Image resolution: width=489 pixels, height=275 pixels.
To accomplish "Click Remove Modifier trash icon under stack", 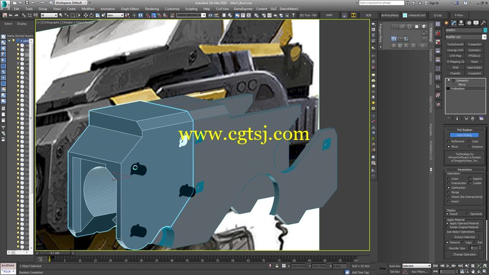I will [472, 119].
